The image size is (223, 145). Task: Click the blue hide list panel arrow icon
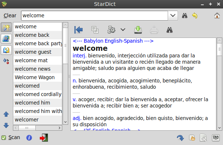[79, 30]
